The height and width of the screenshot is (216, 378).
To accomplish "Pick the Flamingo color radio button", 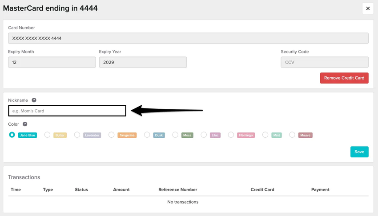I will (231, 135).
